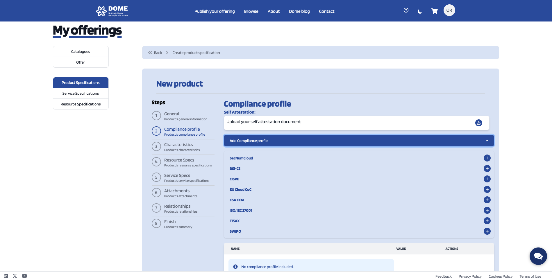Open the YouTube footer icon

click(24, 276)
